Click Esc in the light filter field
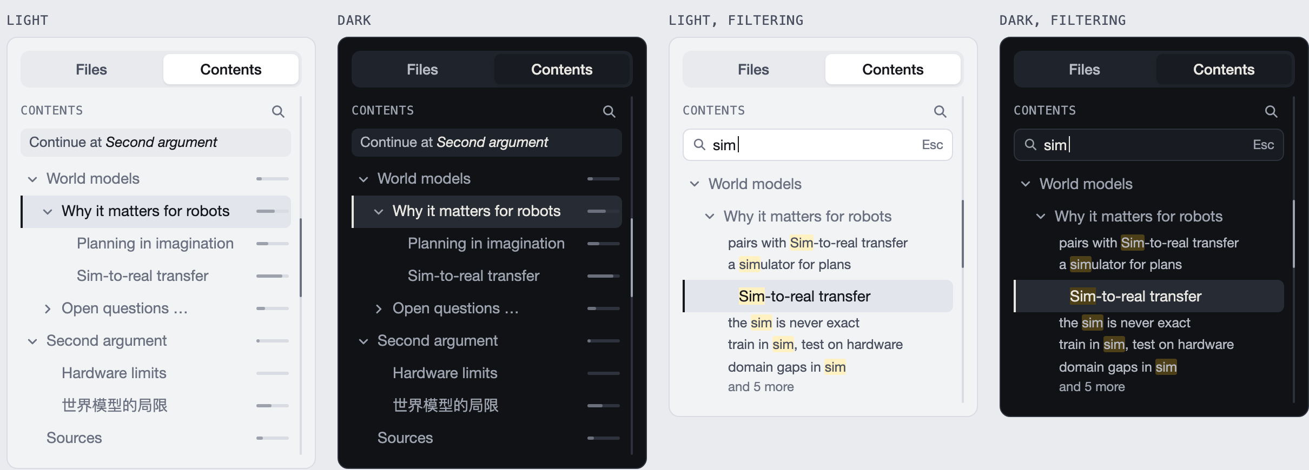 point(933,145)
